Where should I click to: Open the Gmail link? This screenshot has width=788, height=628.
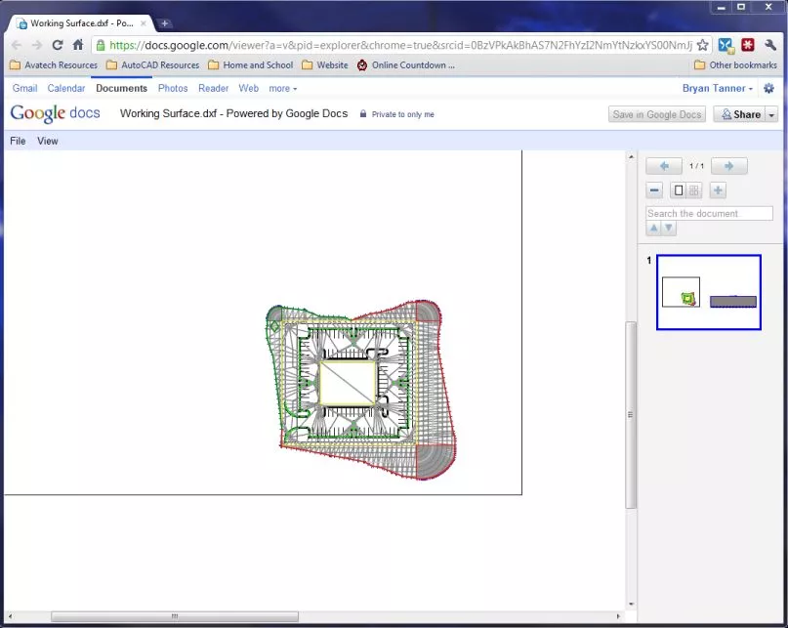click(x=24, y=89)
